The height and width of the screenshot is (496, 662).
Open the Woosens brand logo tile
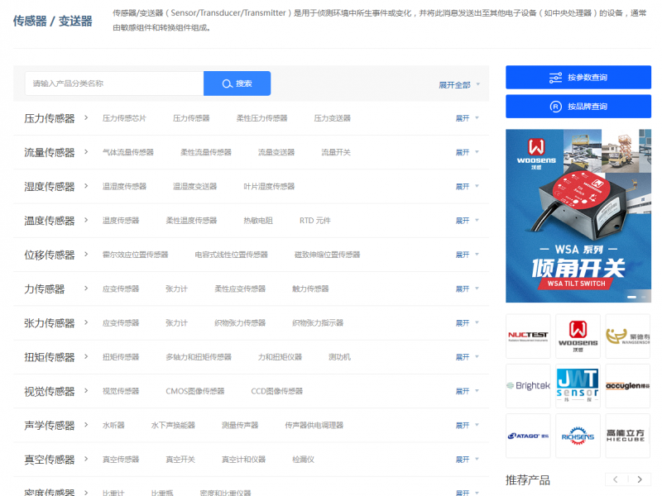pyautogui.click(x=578, y=336)
